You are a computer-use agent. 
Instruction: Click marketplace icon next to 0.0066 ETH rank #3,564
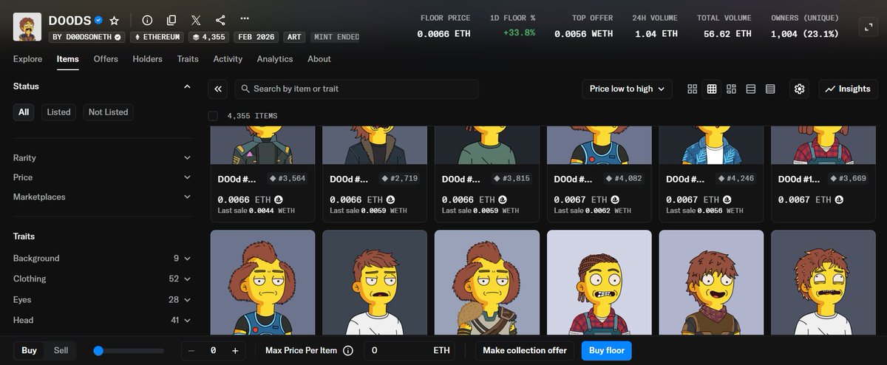coord(278,199)
